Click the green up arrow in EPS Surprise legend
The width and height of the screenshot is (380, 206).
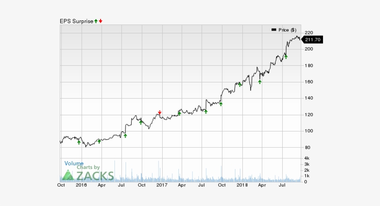[96, 21]
